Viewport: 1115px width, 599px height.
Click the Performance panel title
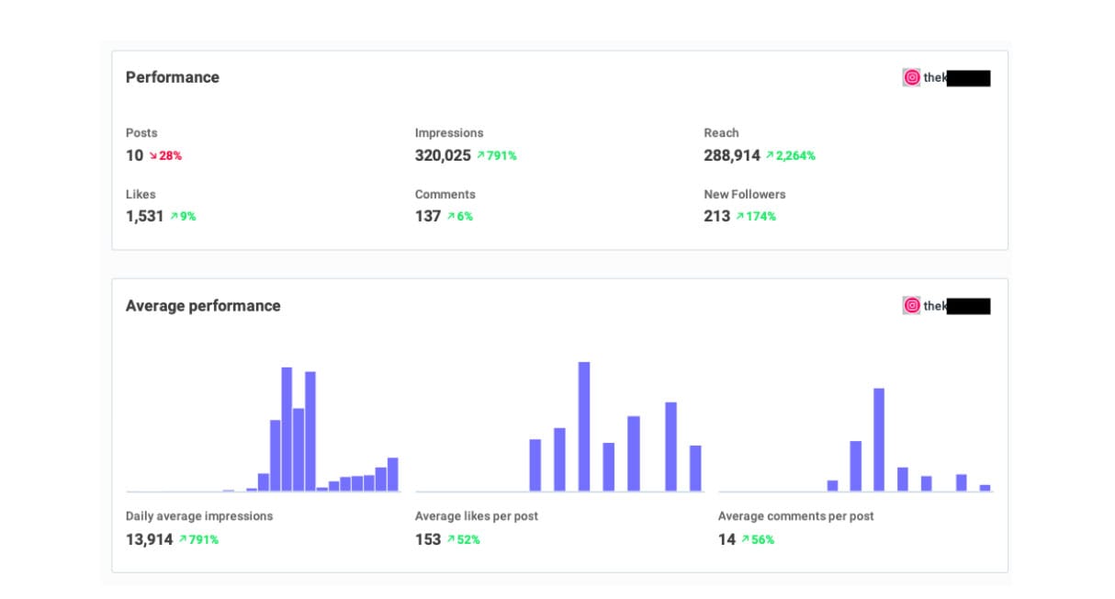[x=172, y=77]
